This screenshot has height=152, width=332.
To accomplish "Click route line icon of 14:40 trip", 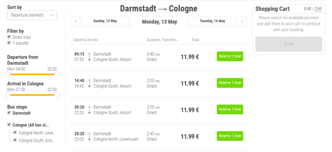I will (x=89, y=83).
